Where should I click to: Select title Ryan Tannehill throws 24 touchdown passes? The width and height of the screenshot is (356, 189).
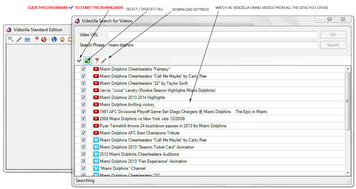pyautogui.click(x=163, y=126)
